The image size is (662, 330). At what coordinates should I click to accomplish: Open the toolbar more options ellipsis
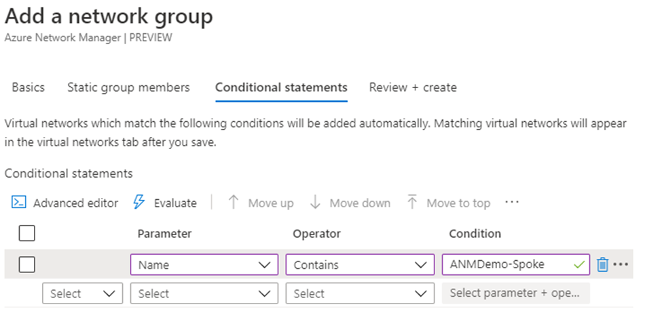[x=512, y=202]
